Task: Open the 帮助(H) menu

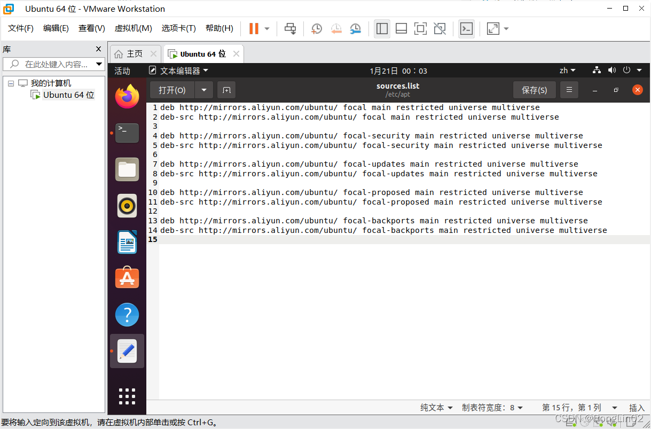Action: [x=219, y=28]
